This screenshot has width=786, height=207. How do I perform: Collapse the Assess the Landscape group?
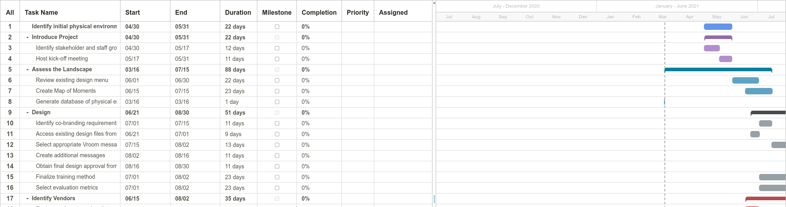pyautogui.click(x=28, y=70)
